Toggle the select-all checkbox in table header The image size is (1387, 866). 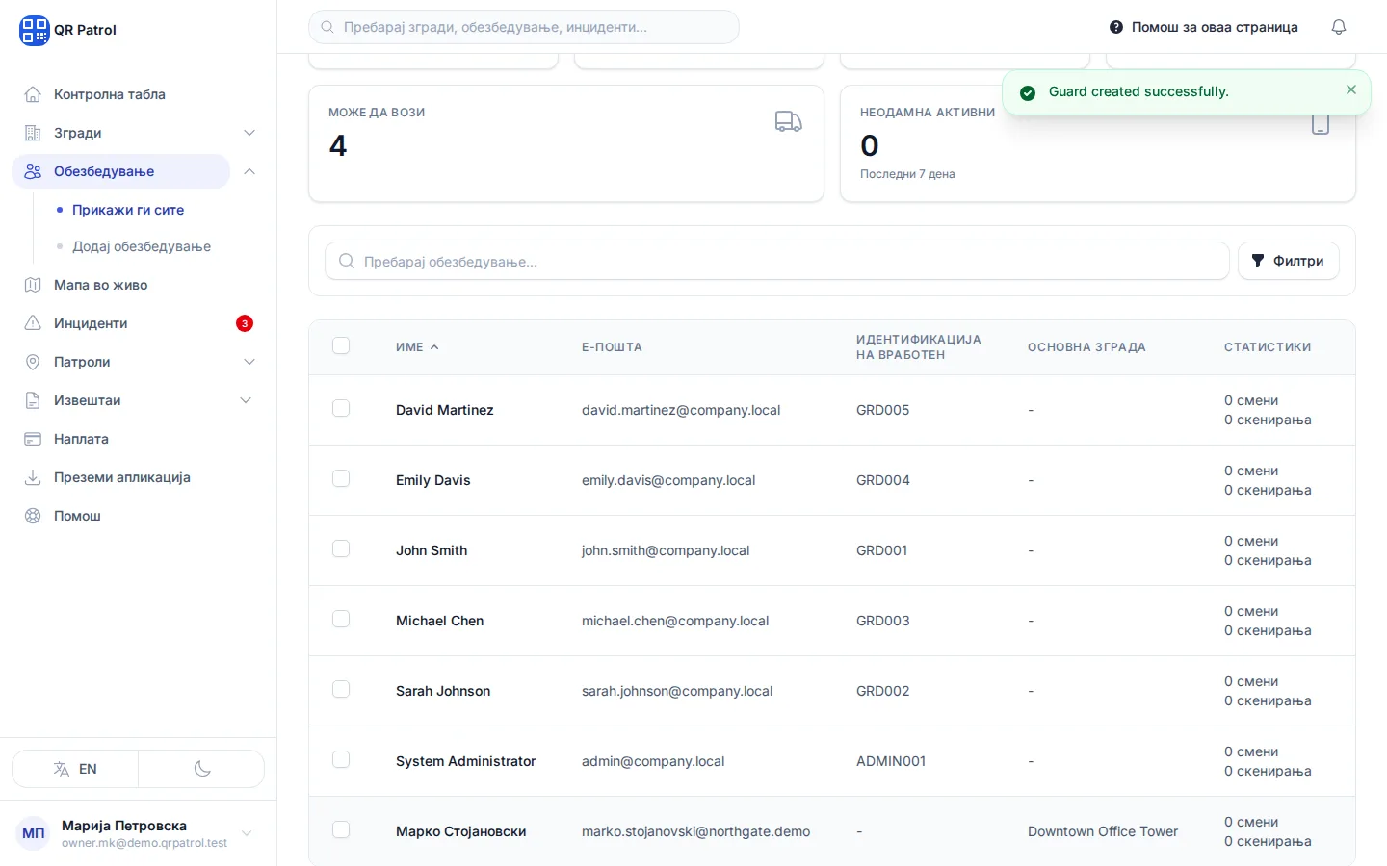(x=341, y=345)
